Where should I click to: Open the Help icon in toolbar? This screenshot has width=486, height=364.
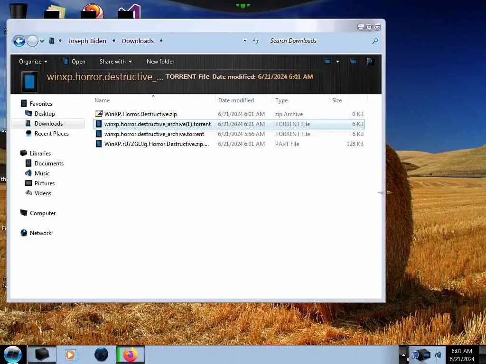(x=370, y=62)
